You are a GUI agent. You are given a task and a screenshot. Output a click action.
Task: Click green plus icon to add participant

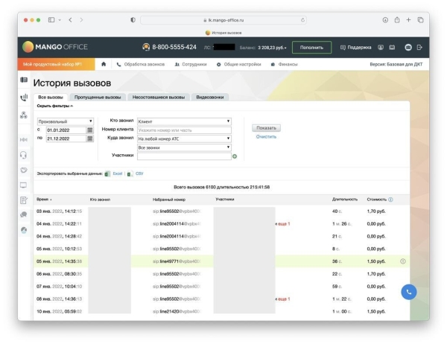(x=234, y=156)
